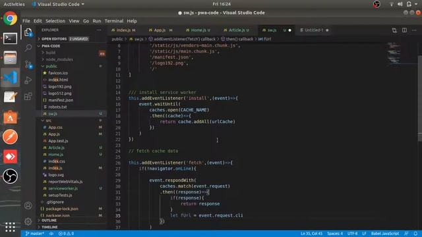
Task: Open Text Editor from the dock
Action: 11,97
